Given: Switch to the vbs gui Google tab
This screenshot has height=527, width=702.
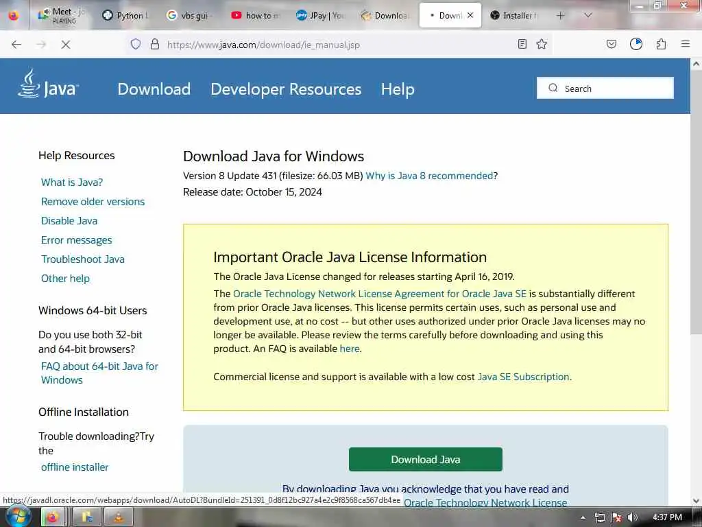Looking at the screenshot, I should [x=189, y=15].
